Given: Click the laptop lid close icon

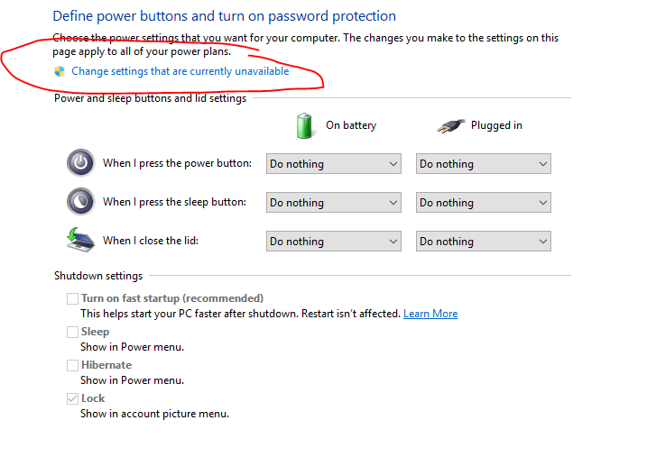Looking at the screenshot, I should (80, 241).
